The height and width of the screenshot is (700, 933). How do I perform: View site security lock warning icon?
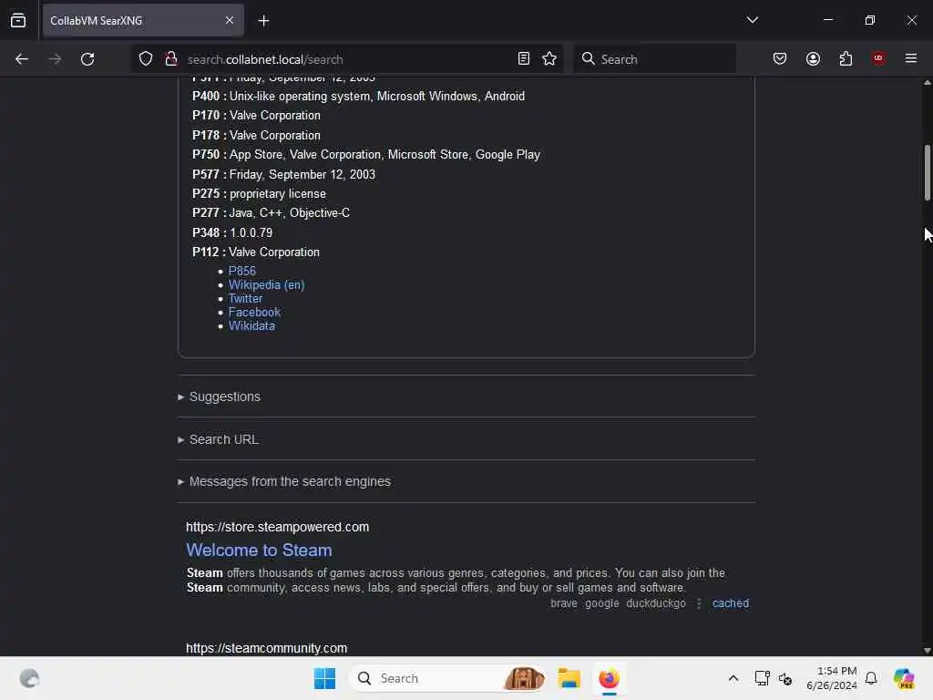click(x=170, y=58)
